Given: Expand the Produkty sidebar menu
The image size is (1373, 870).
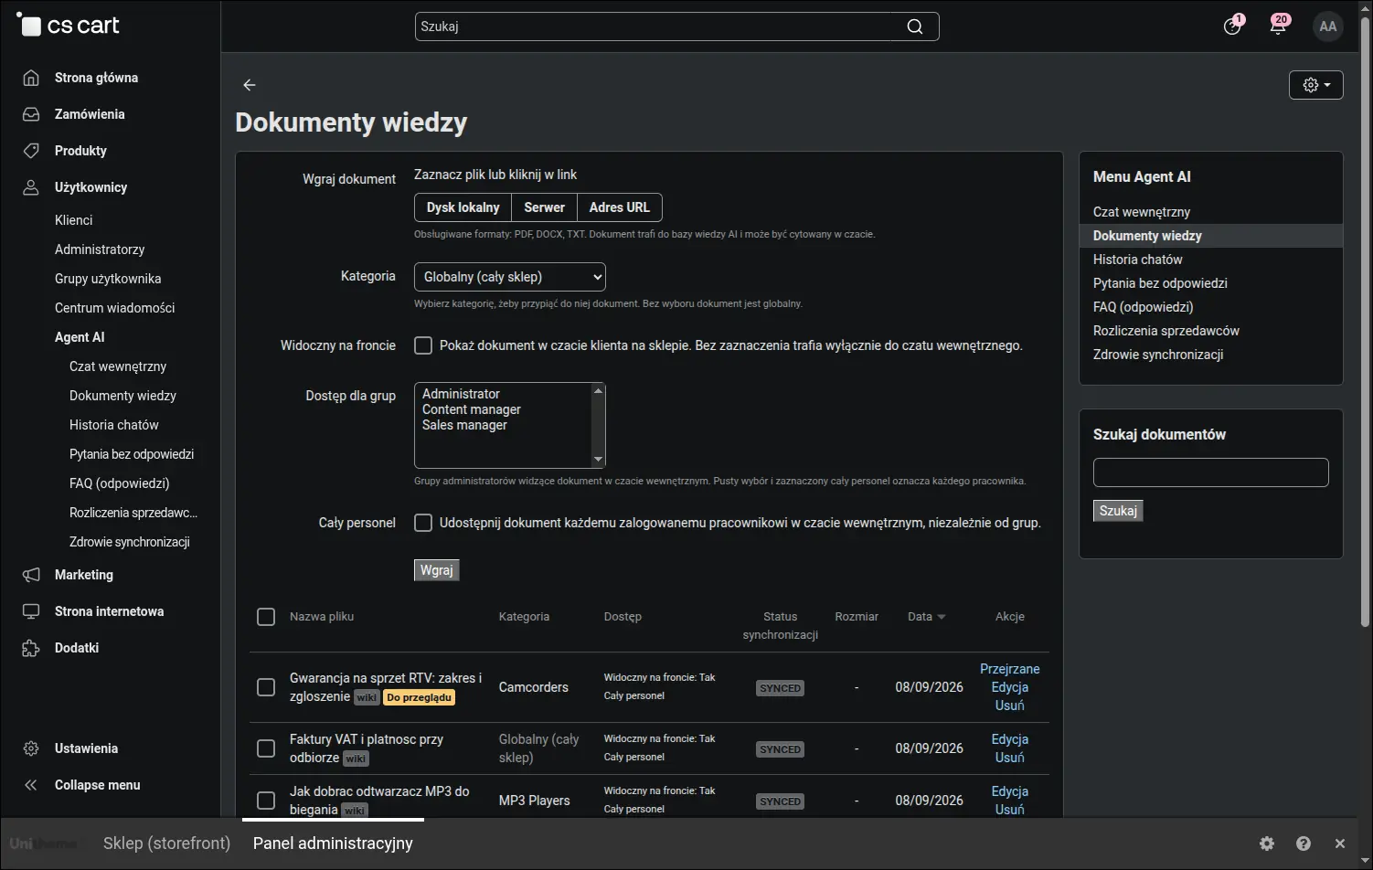Looking at the screenshot, I should click(80, 151).
